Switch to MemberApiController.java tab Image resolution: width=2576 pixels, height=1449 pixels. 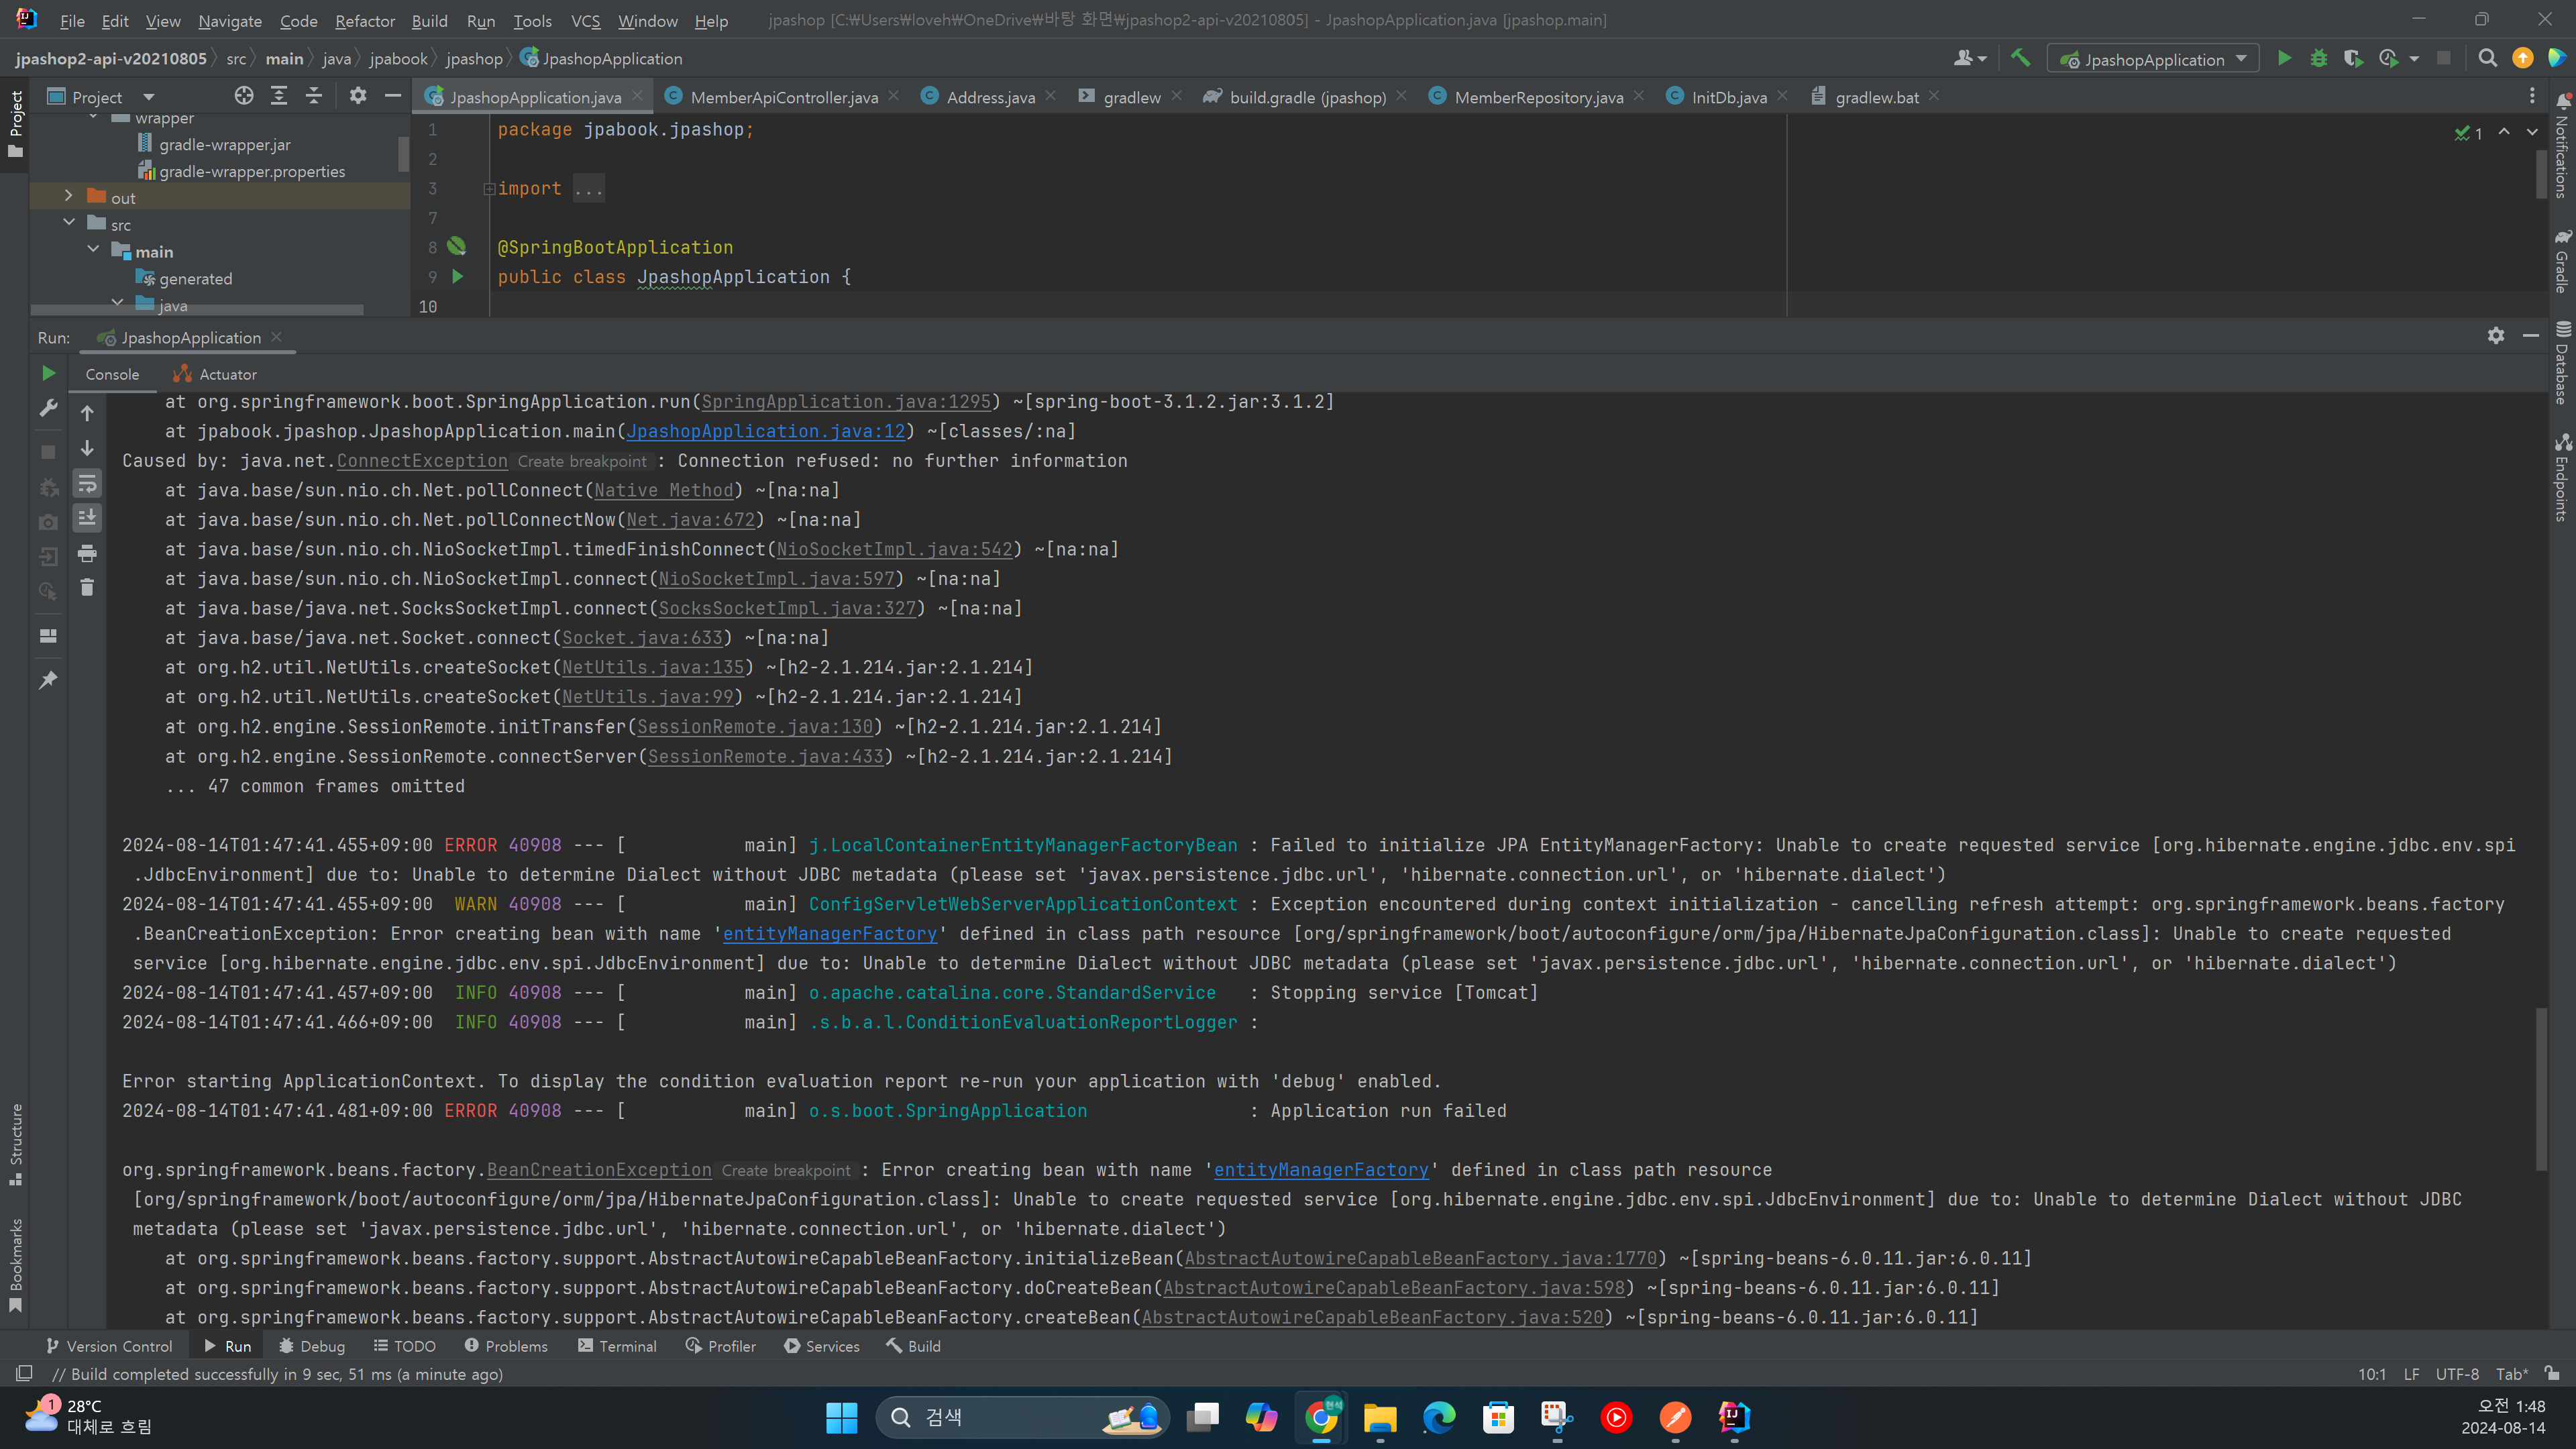[783, 97]
